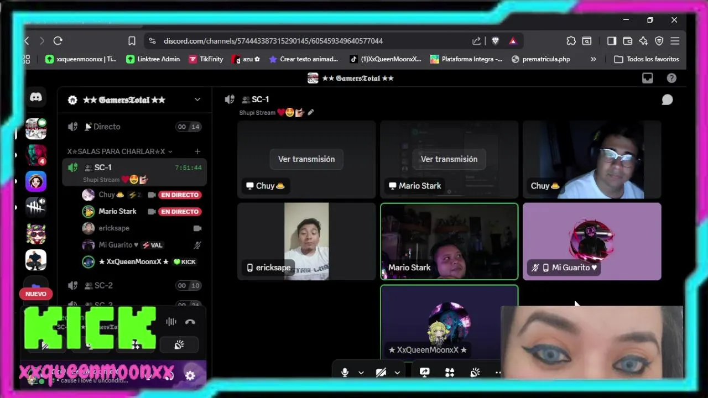The image size is (708, 398).
Task: Open Linktree Admin bookmark
Action: click(x=153, y=59)
